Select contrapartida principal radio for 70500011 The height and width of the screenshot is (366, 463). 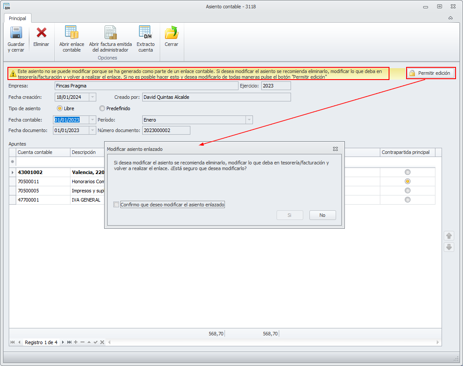[x=407, y=181]
